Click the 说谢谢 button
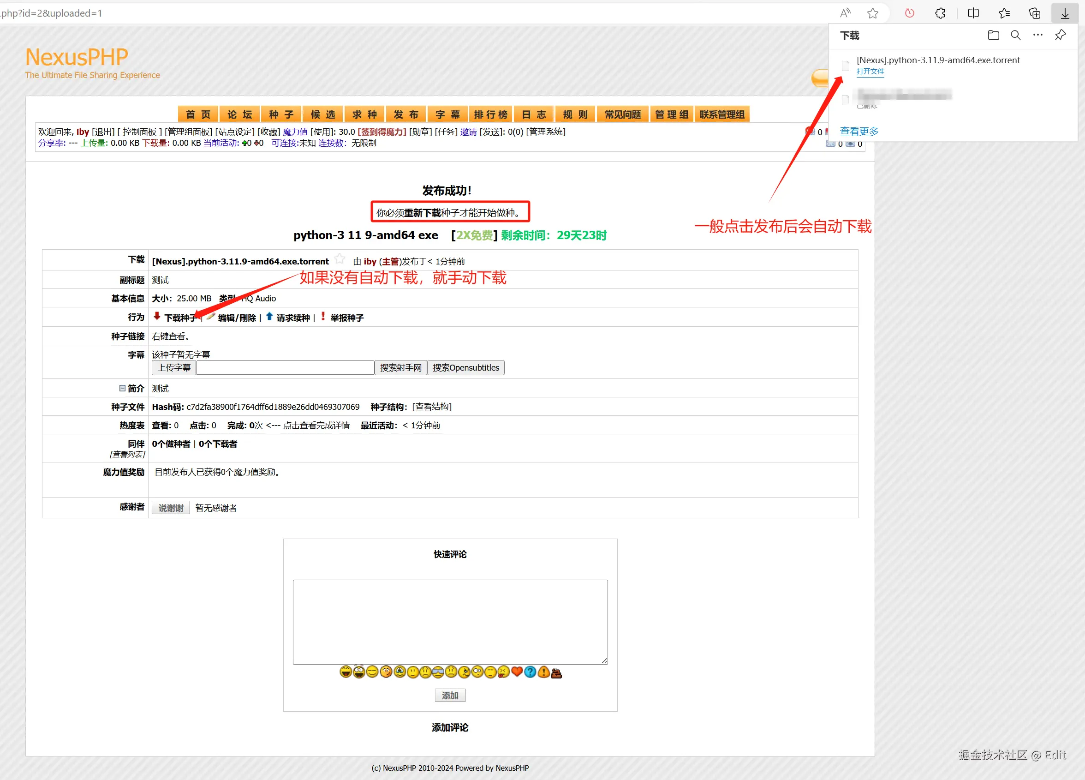Viewport: 1085px width, 780px height. click(171, 508)
